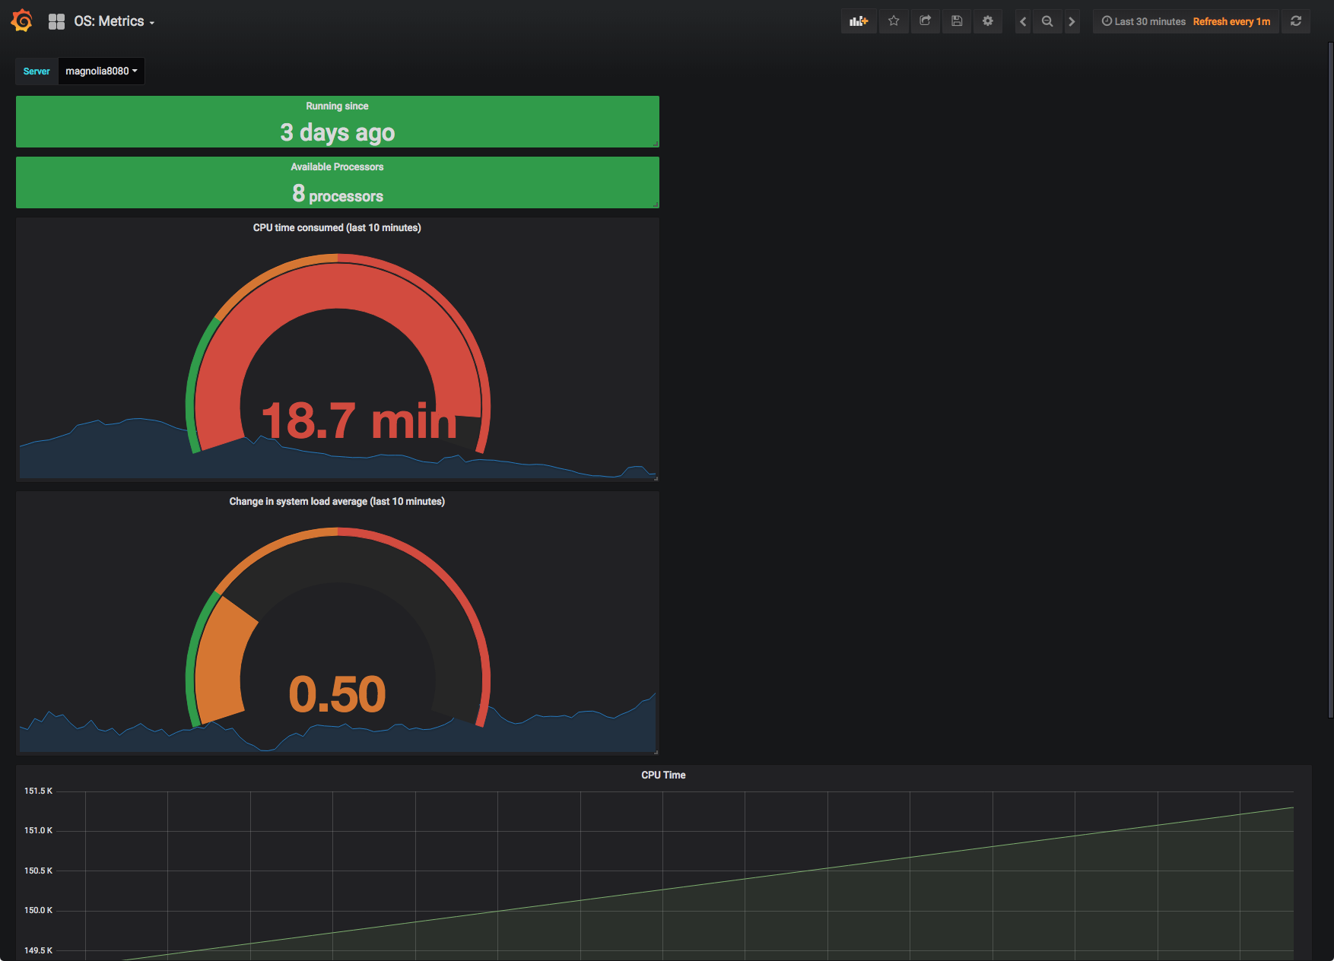Open the Last 30 minutes time picker
The image size is (1334, 961).
click(1142, 21)
